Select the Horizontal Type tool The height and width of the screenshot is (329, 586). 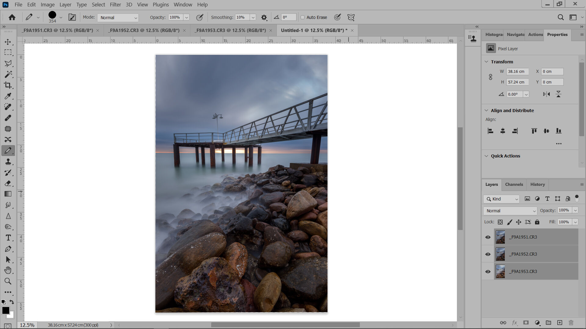(x=8, y=238)
